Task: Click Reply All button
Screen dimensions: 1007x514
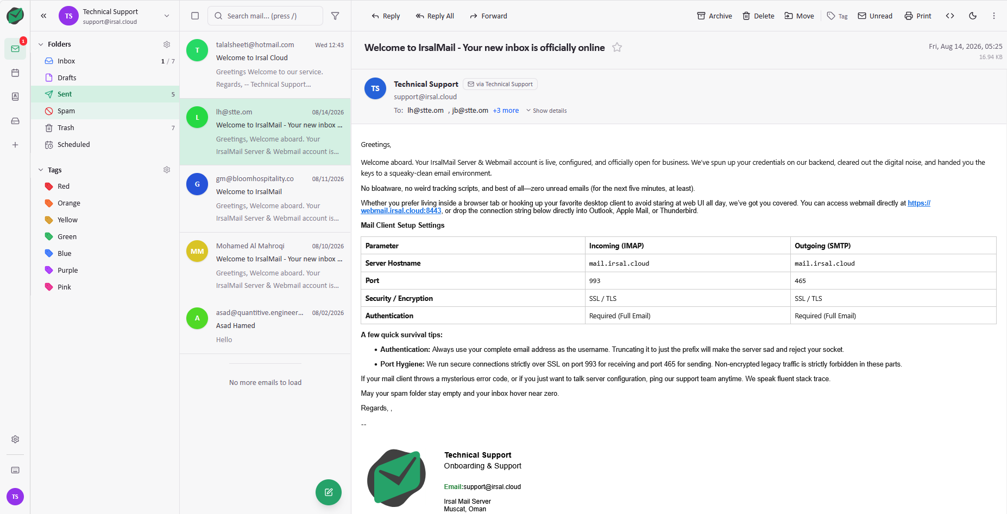Action: (435, 16)
